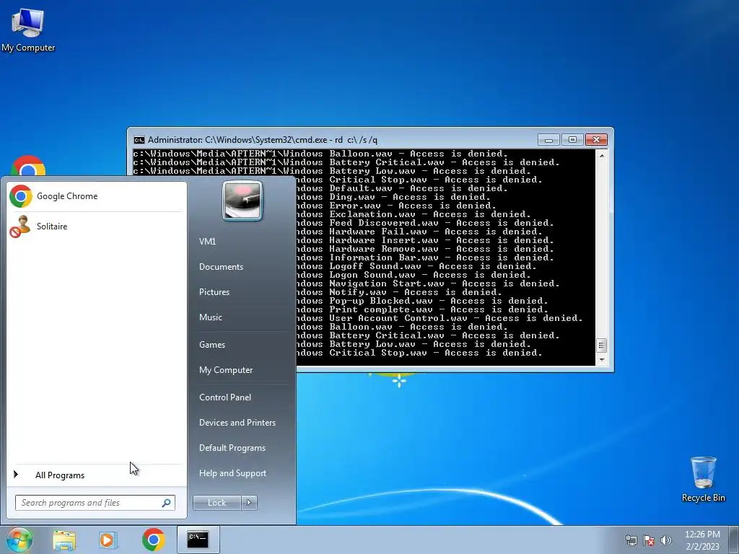Open Control Panel from Start menu
Image resolution: width=739 pixels, height=554 pixels.
(225, 397)
